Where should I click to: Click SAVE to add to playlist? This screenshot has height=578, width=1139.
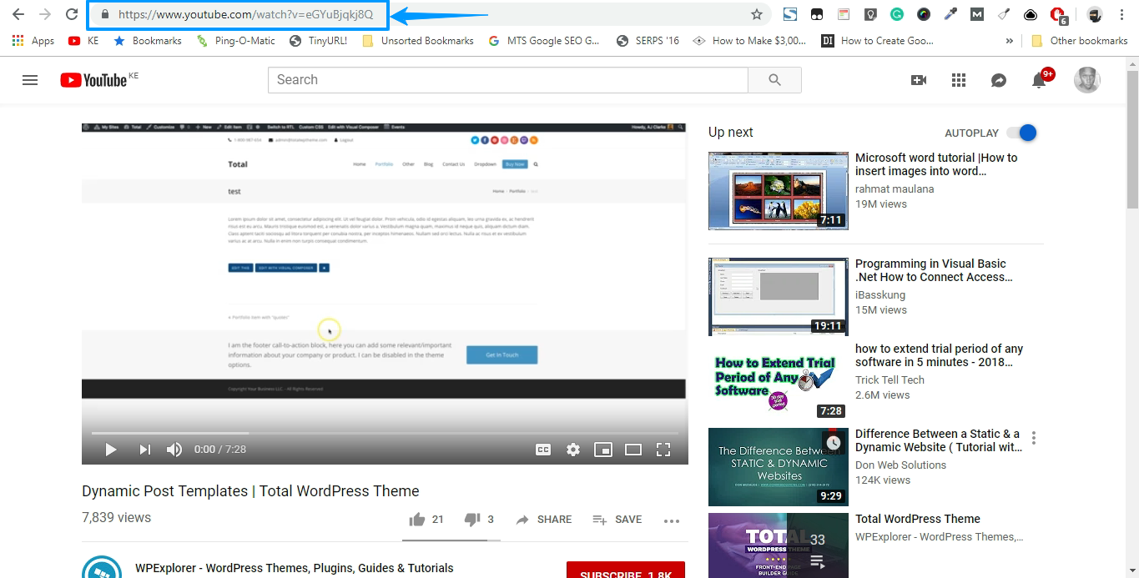[x=617, y=520]
